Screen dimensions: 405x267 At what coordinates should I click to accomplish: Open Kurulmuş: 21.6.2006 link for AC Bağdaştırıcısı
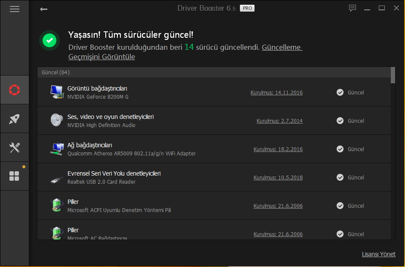tap(278, 234)
